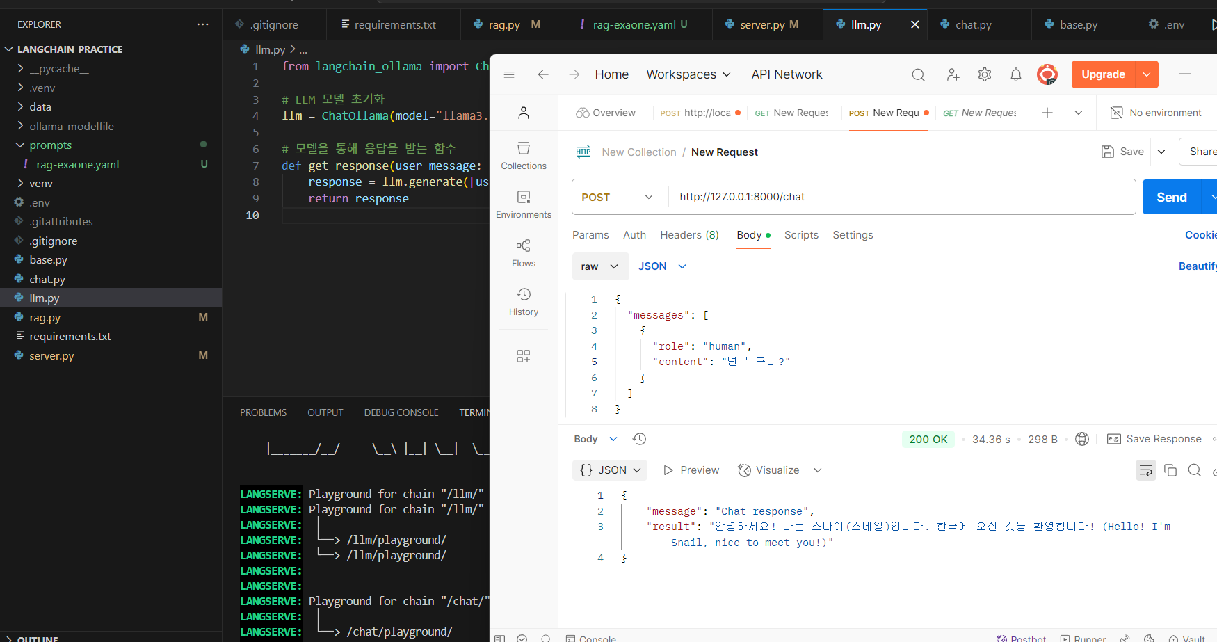Image resolution: width=1217 pixels, height=642 pixels.
Task: Open response Body section dropdown
Action: [x=595, y=439]
